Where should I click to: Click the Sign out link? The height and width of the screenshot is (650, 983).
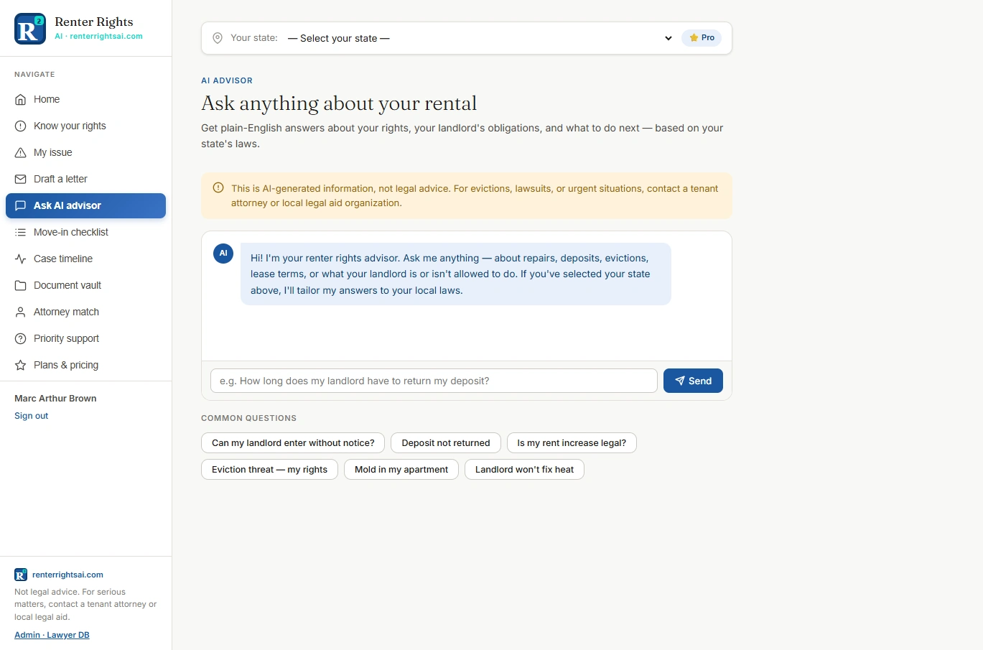[x=32, y=416]
